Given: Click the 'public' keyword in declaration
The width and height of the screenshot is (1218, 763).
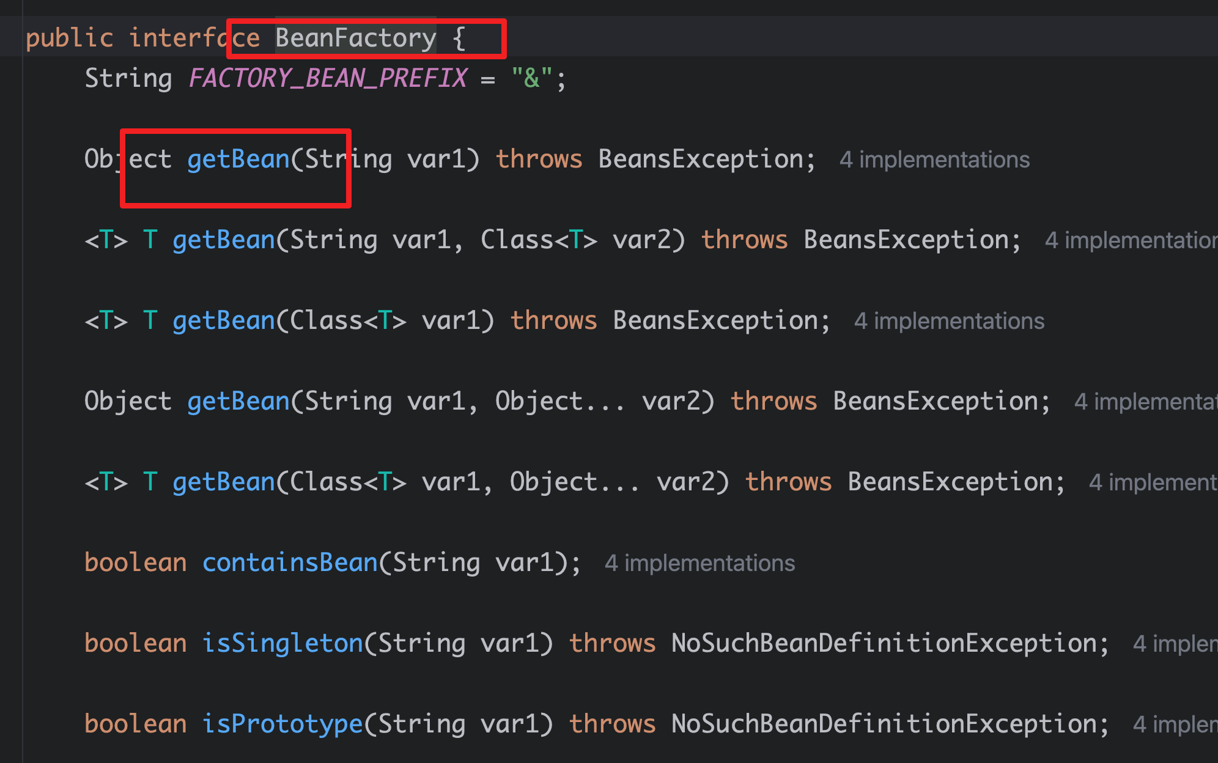Looking at the screenshot, I should [69, 38].
